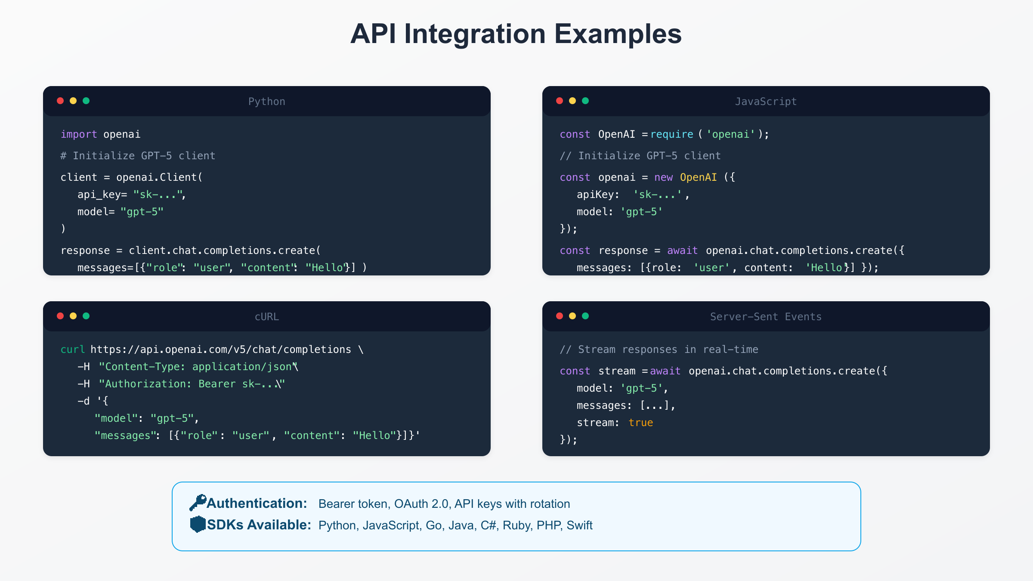
Task: Click the "model": "gpt-5" JSON line
Action: coord(147,418)
